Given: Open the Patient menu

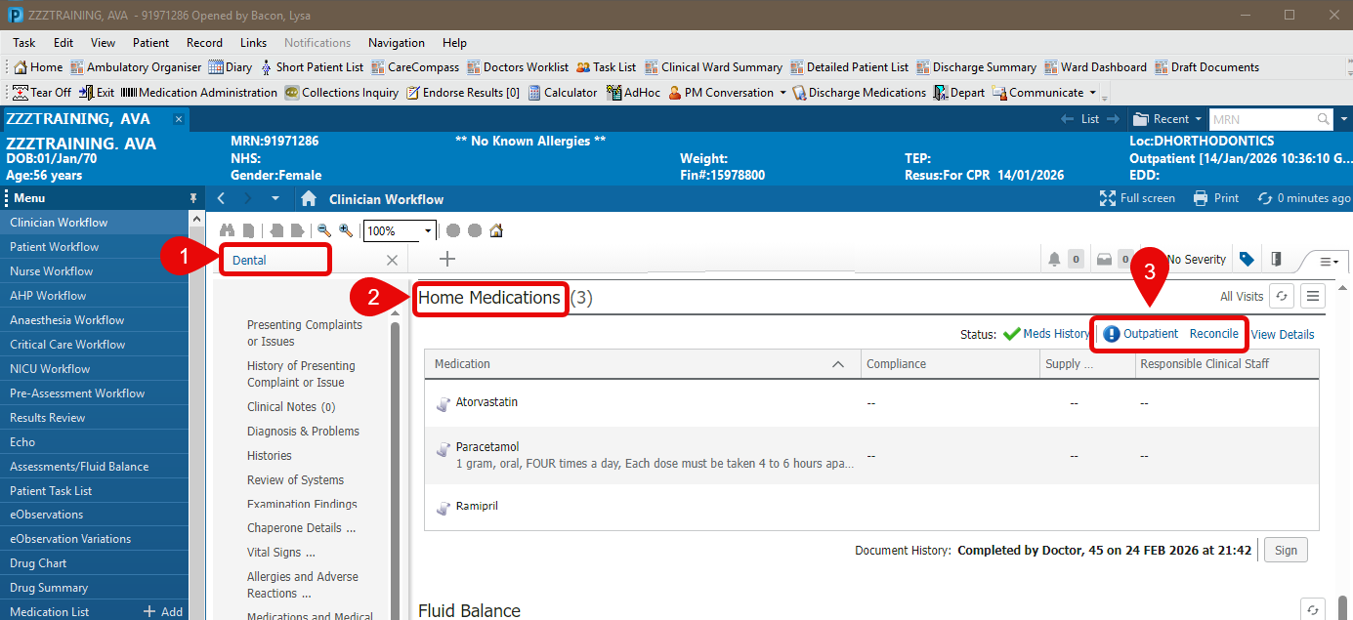Looking at the screenshot, I should click(150, 43).
